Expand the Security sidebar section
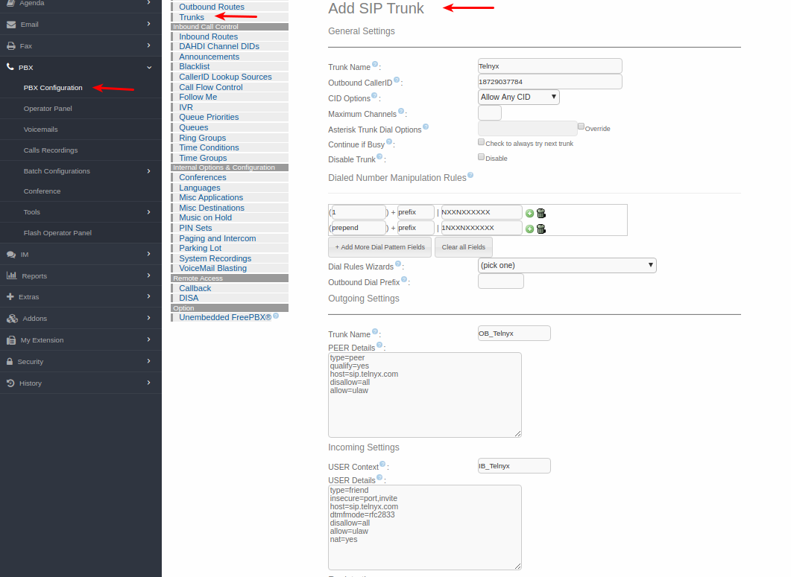 (x=149, y=361)
